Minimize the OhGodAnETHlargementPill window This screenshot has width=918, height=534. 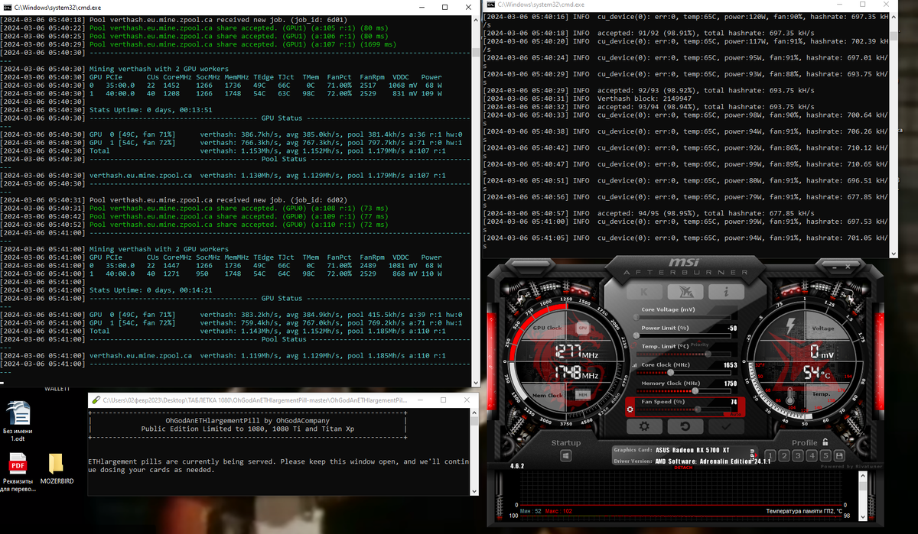422,400
